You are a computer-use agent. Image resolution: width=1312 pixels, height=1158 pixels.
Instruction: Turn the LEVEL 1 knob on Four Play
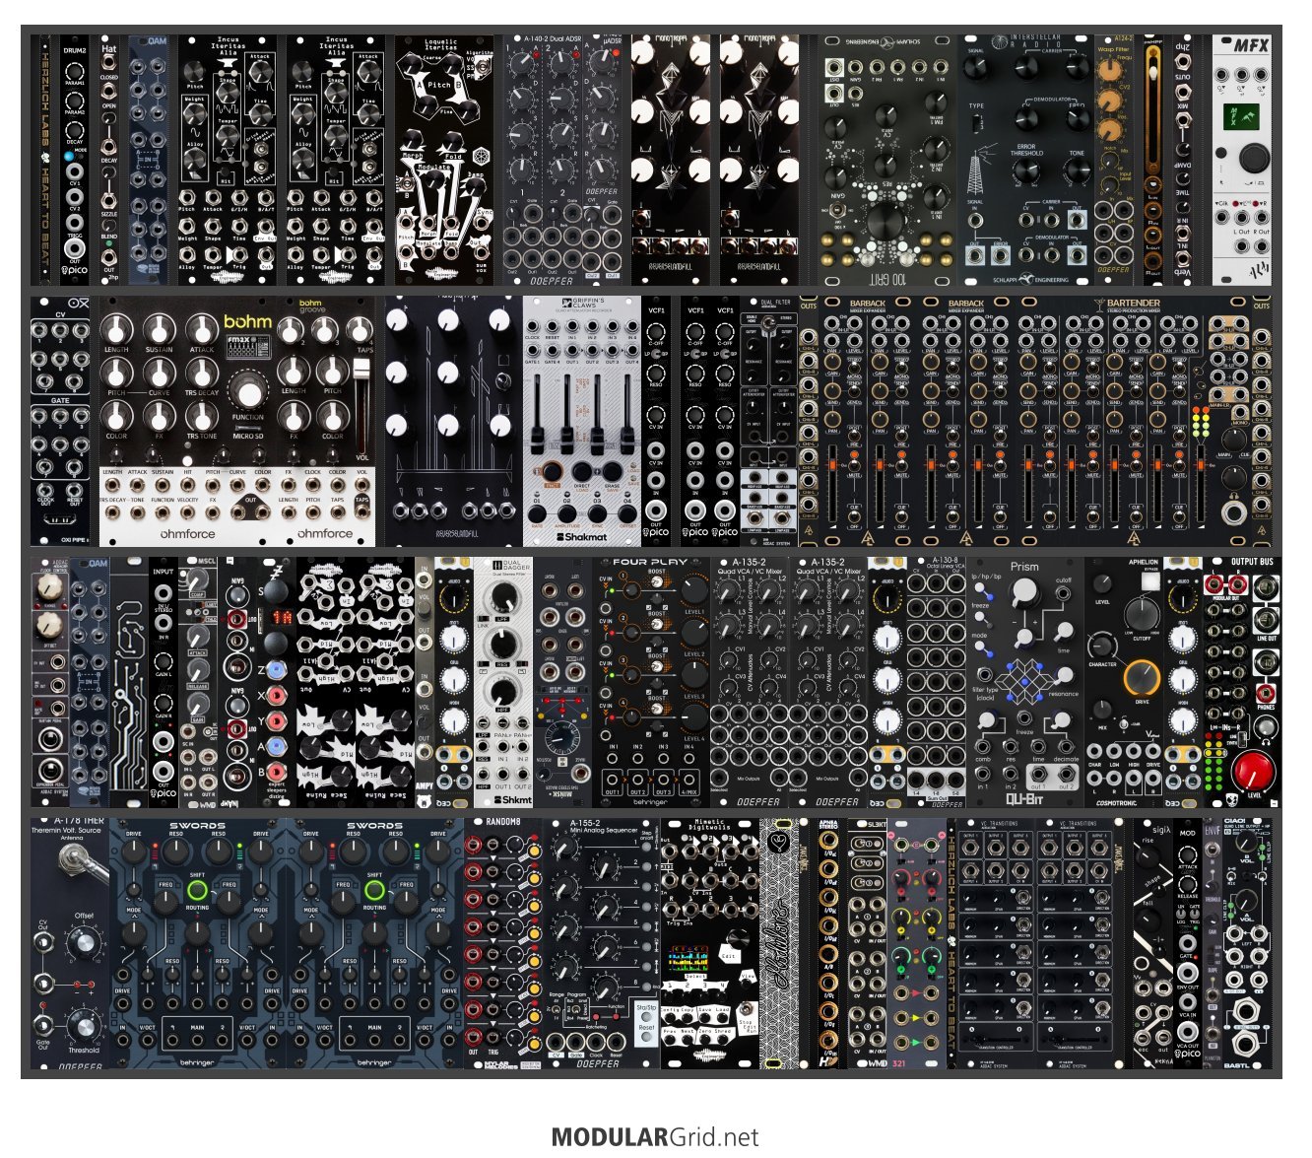(694, 590)
